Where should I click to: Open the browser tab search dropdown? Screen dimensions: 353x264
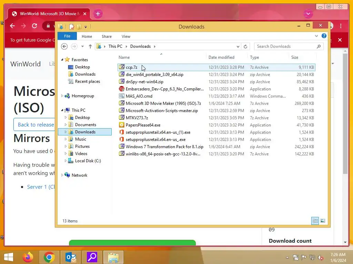coord(308,14)
